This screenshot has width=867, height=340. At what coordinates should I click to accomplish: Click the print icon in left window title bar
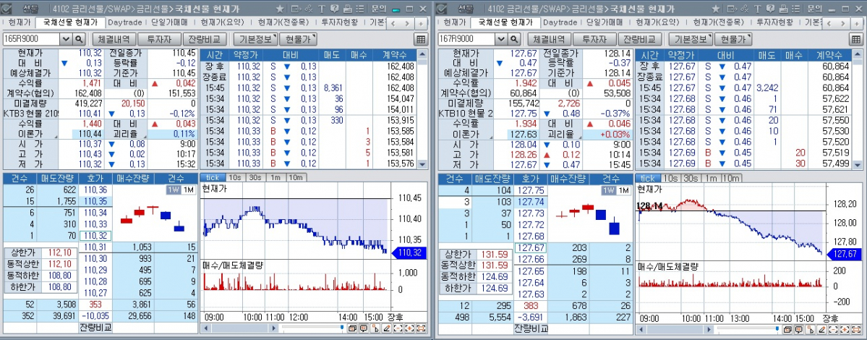pos(347,9)
